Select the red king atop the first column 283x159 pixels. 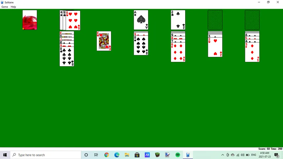click(x=67, y=33)
